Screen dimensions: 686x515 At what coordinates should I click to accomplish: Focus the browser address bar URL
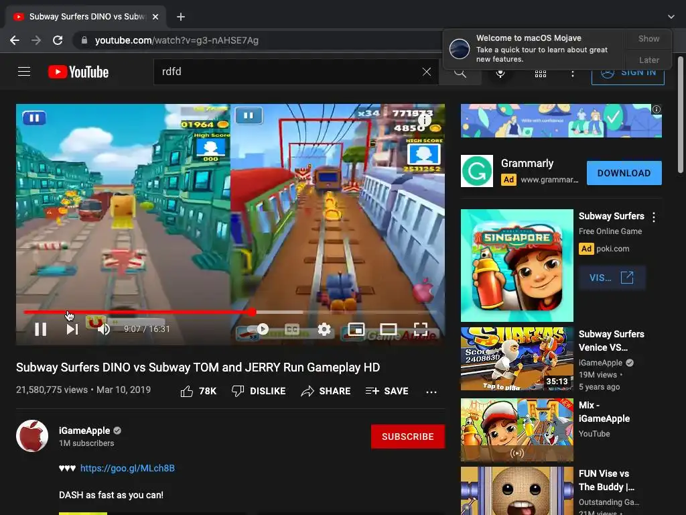(x=177, y=40)
